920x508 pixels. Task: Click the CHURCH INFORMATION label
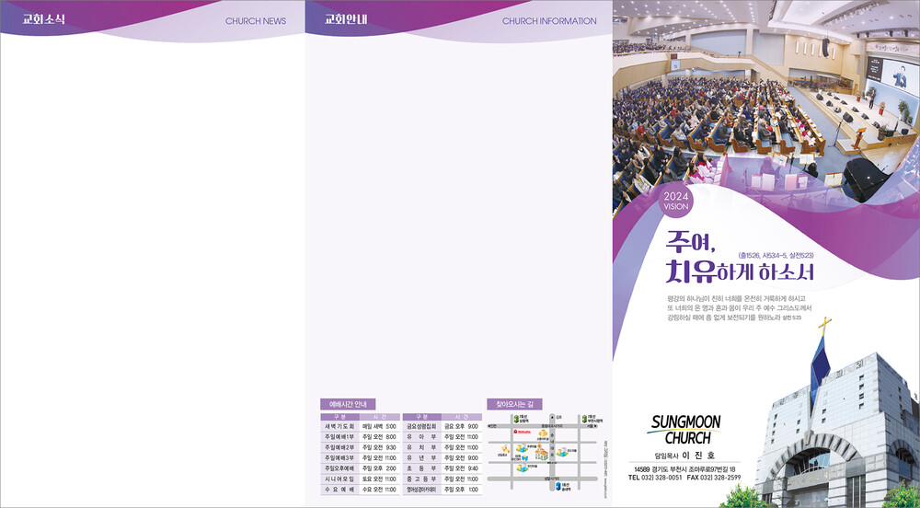(549, 21)
